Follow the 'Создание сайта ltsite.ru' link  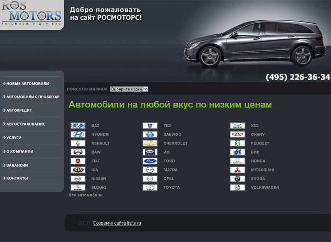[x=117, y=223]
